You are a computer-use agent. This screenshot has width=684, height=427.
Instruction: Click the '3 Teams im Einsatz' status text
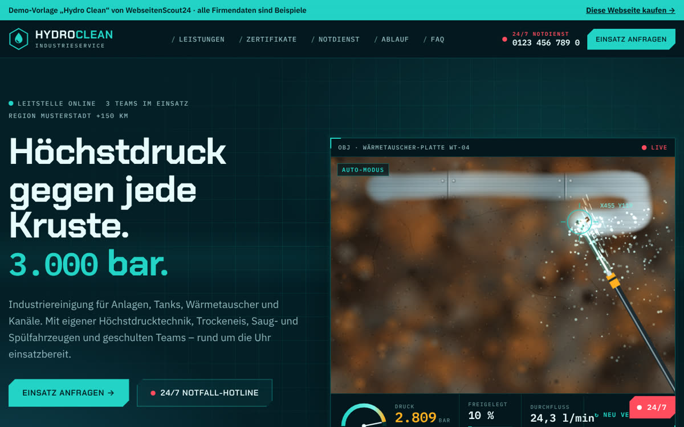[x=147, y=104]
